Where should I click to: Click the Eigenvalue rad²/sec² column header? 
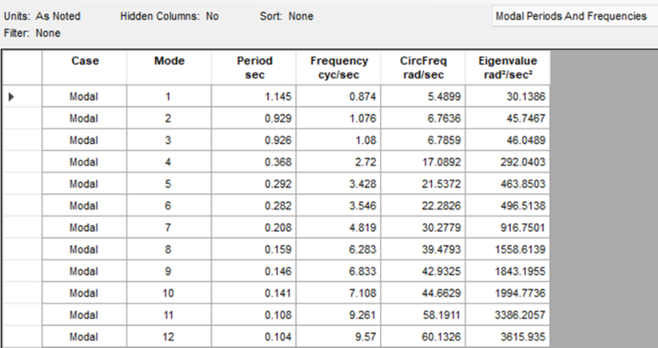tap(507, 67)
